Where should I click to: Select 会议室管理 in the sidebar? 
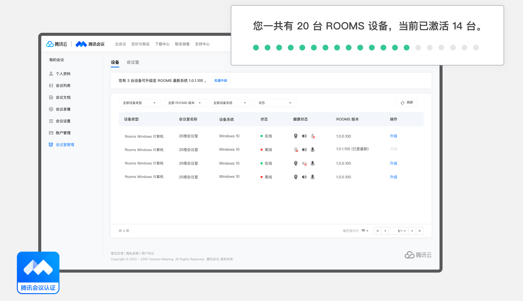point(62,145)
